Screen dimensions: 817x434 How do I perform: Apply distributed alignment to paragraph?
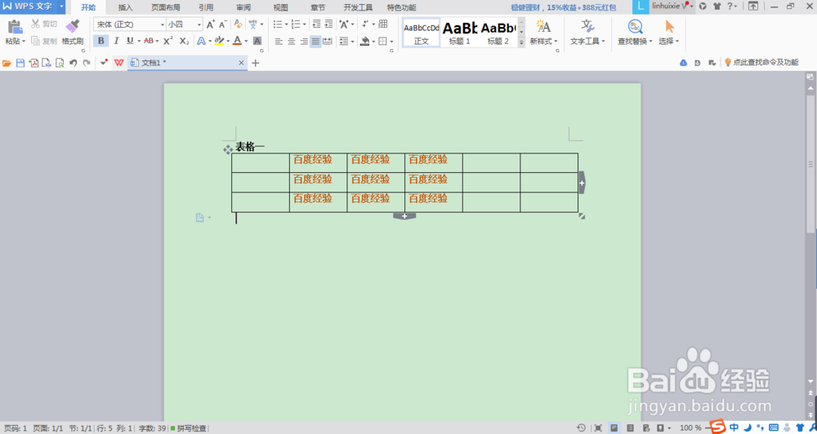pyautogui.click(x=328, y=41)
